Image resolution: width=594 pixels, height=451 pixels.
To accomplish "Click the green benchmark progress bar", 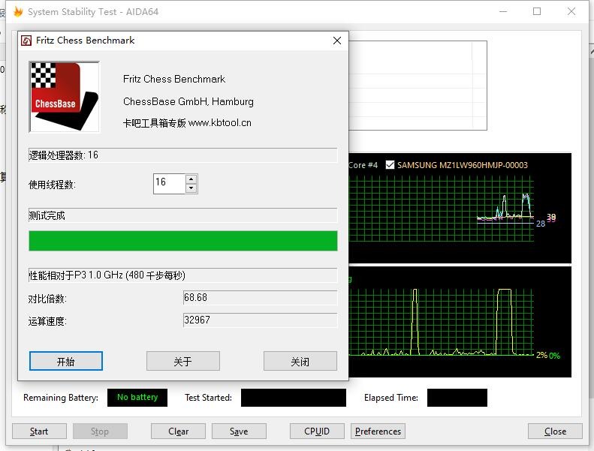I will click(183, 241).
